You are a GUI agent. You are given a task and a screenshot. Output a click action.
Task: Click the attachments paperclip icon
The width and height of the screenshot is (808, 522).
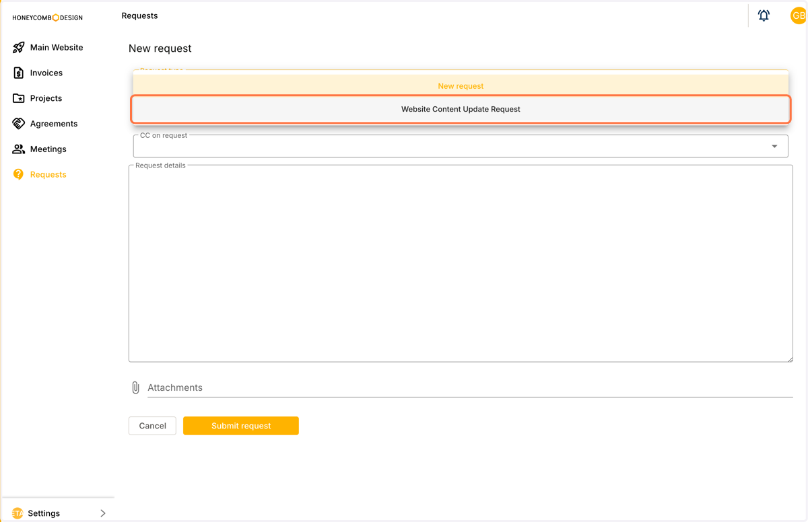[x=135, y=387]
